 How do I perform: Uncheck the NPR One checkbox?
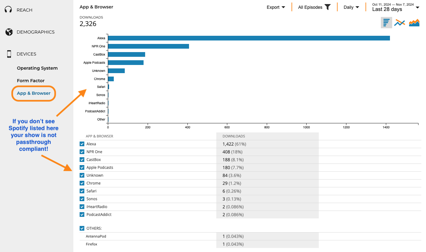82,152
